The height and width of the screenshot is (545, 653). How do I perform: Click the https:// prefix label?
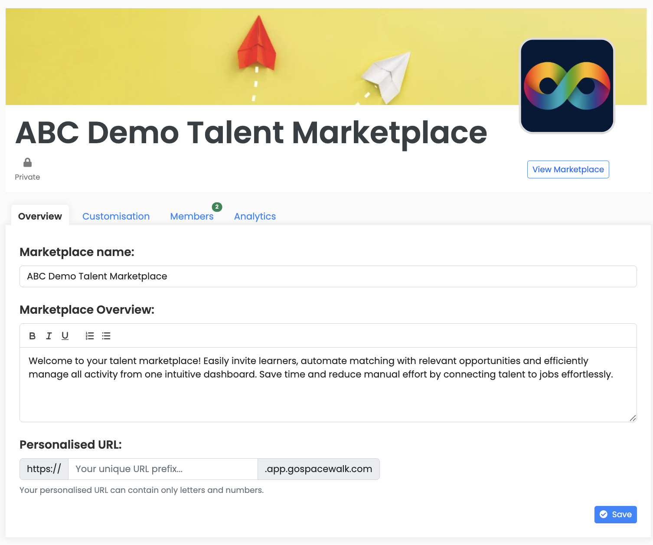(44, 469)
